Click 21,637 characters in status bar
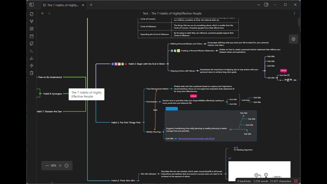 click(281, 181)
